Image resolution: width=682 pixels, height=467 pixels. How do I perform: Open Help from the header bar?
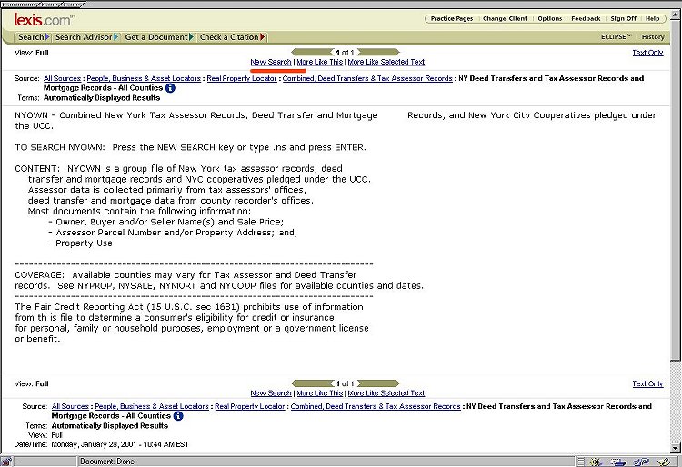pyautogui.click(x=652, y=19)
